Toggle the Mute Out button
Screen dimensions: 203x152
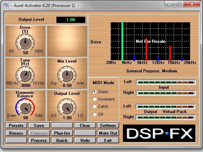click(x=108, y=133)
